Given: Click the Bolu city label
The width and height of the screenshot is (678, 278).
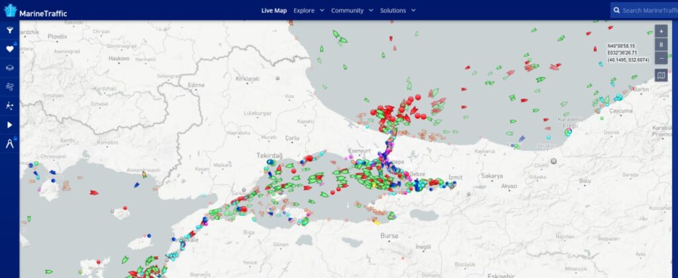Looking at the screenshot, I should (x=585, y=181).
